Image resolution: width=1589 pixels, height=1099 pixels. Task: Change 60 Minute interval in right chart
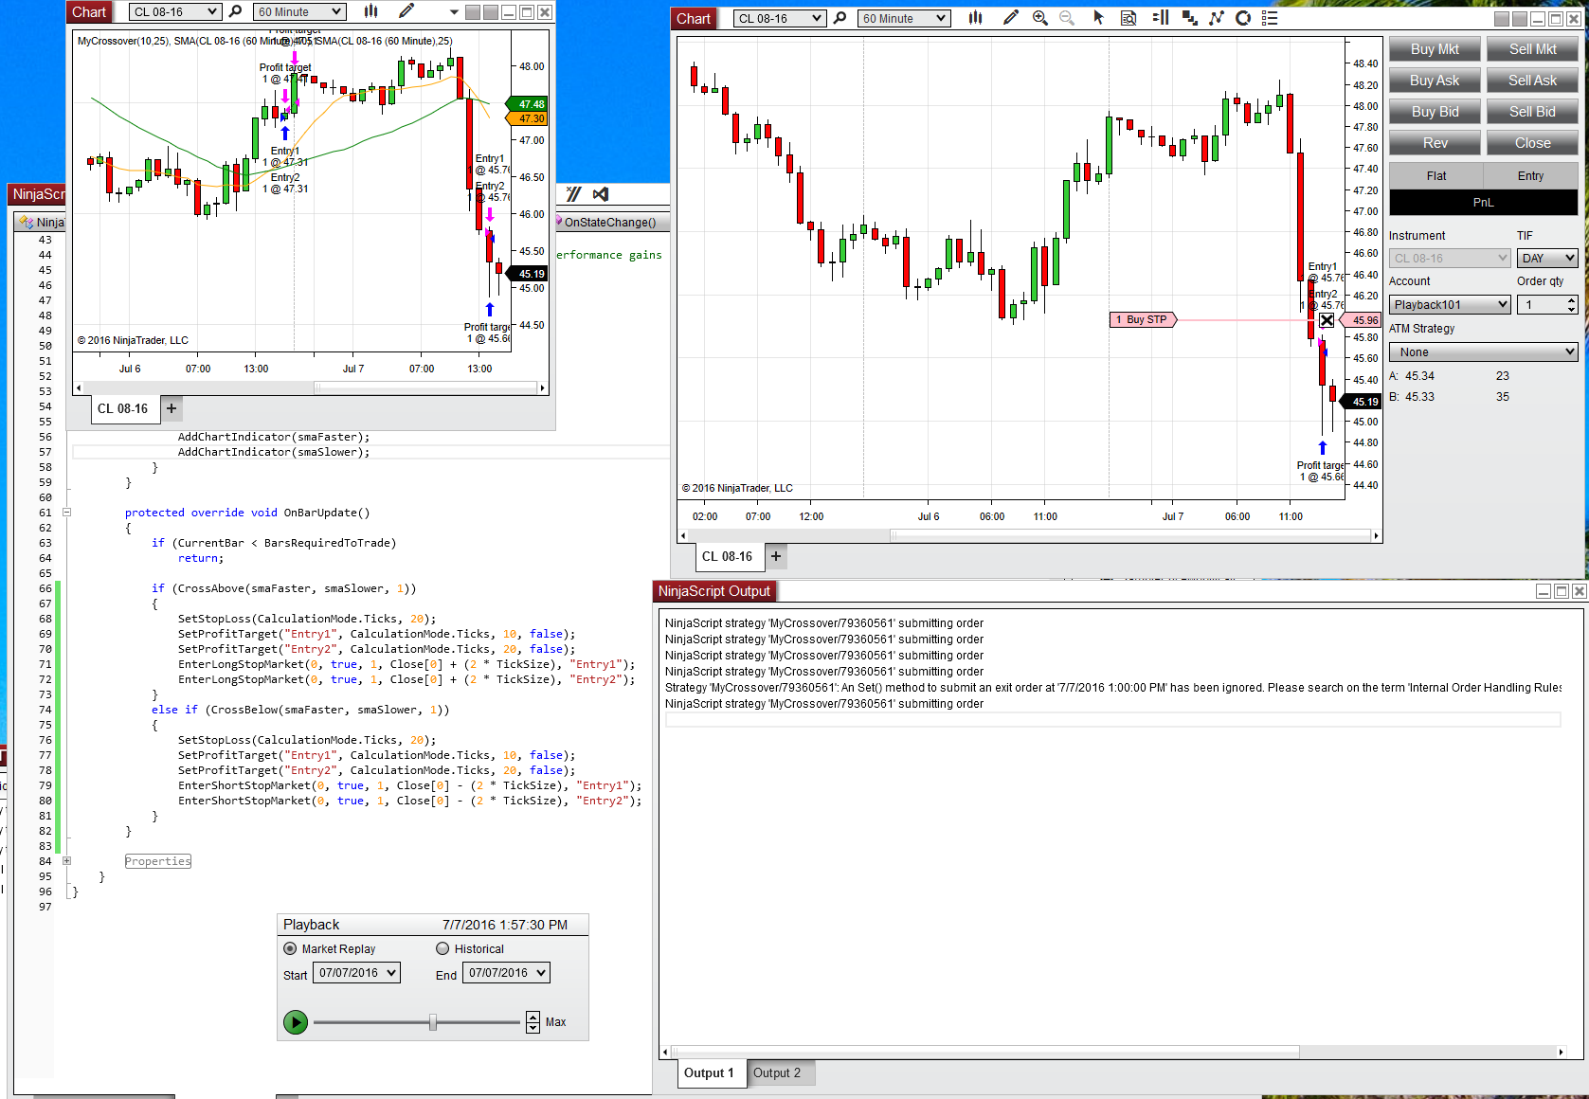click(904, 19)
